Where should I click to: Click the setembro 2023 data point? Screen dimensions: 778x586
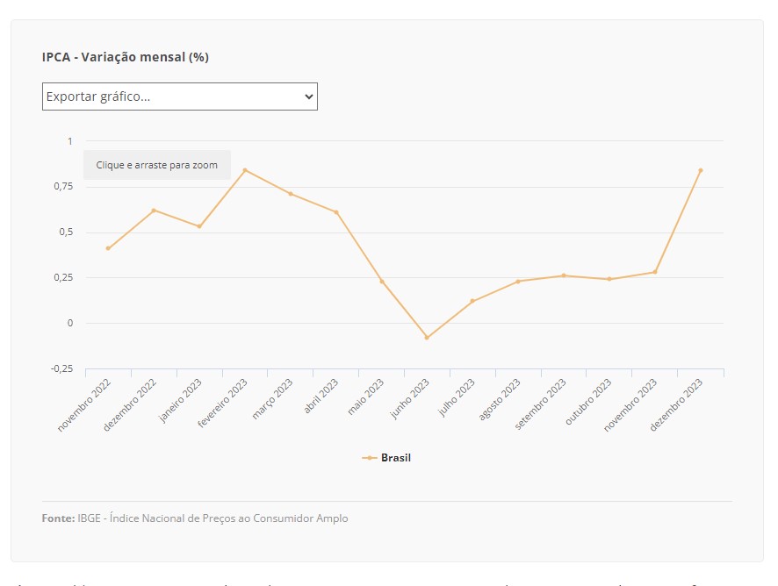(564, 275)
